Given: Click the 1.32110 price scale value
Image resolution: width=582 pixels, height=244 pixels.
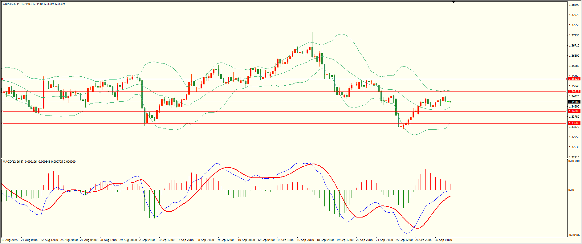Looking at the screenshot, I should tap(574, 157).
